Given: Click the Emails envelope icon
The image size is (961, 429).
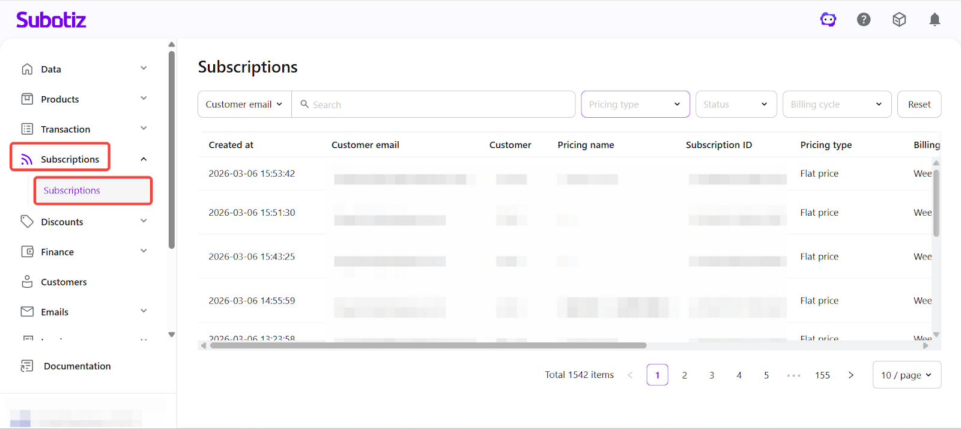Looking at the screenshot, I should 27,312.
